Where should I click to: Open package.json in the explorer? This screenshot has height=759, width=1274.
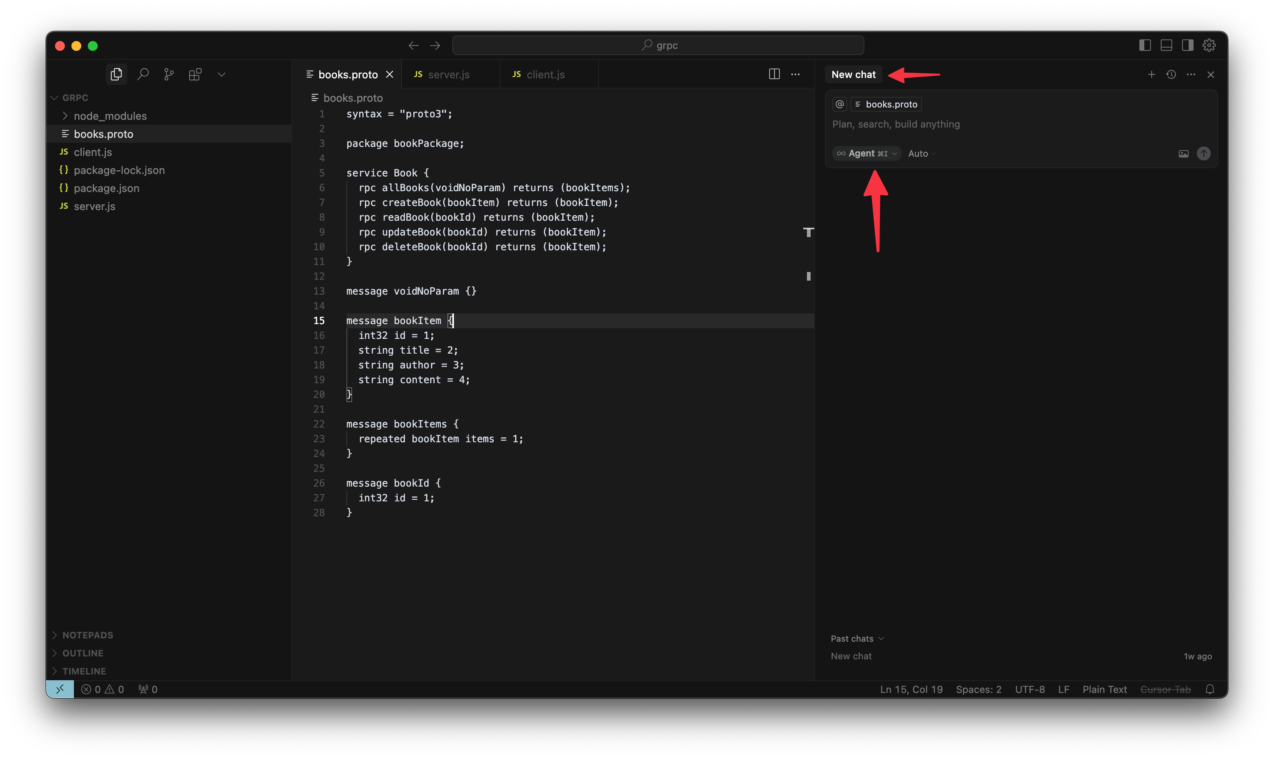[x=106, y=188]
